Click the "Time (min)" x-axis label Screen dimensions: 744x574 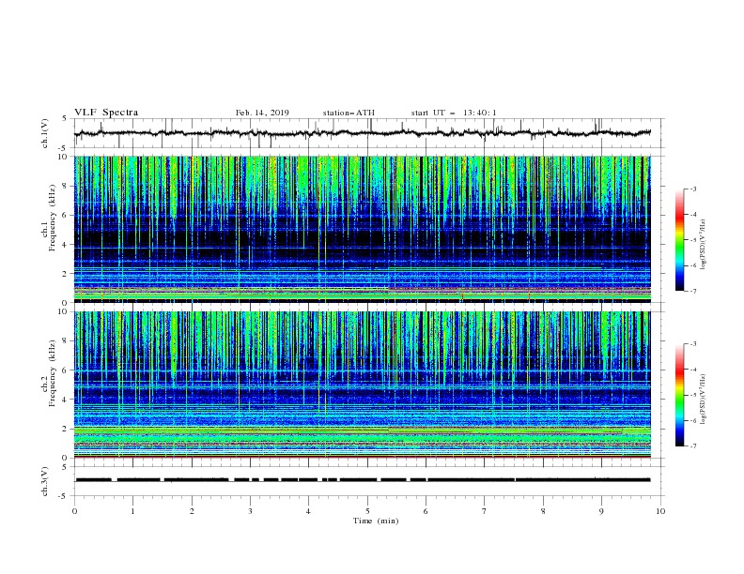tap(376, 521)
